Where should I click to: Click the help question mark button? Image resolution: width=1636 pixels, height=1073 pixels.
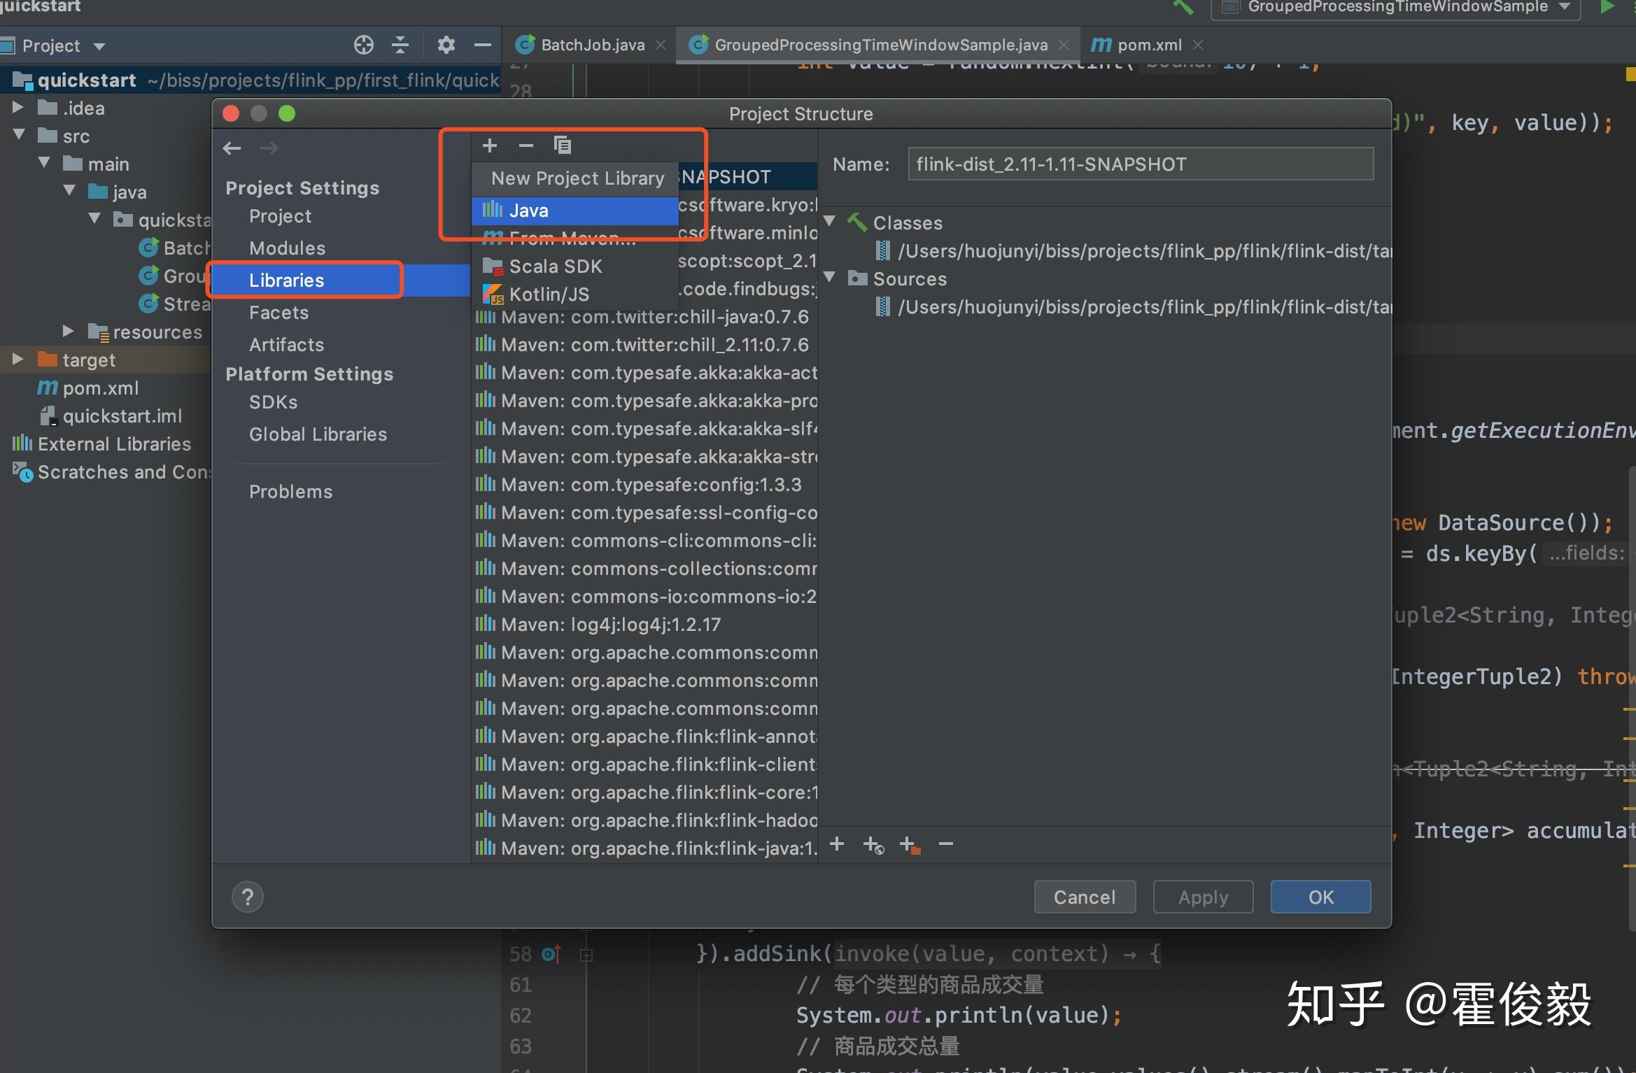point(248,897)
